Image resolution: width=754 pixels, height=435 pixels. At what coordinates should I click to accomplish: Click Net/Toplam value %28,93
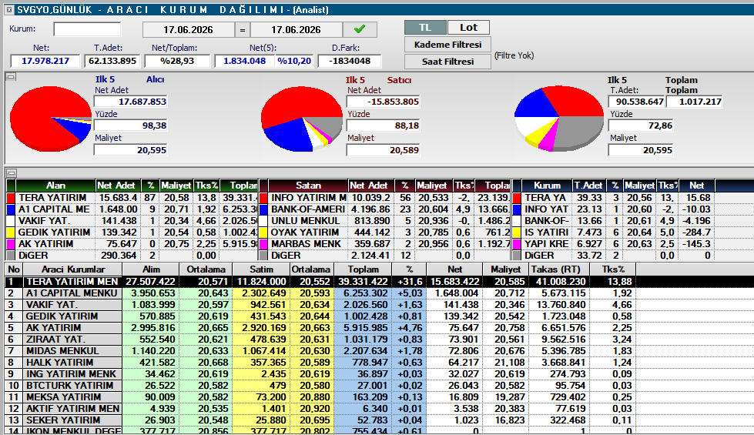pyautogui.click(x=177, y=61)
